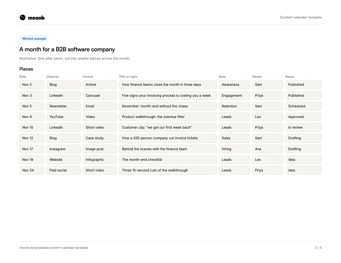This screenshot has width=341, height=263.
Task: Click the Instagram channel cell
Action: 64,149
